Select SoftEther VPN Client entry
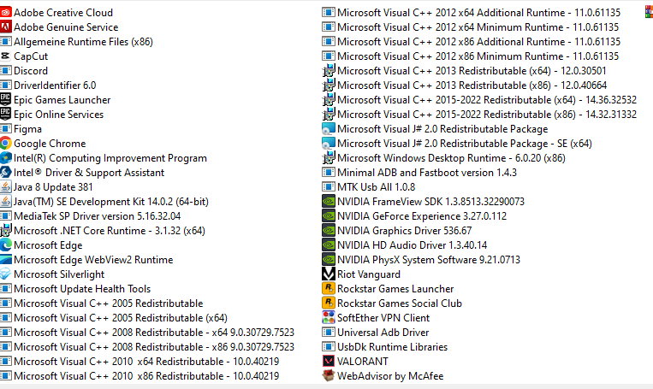Image resolution: width=653 pixels, height=389 pixels. (383, 318)
